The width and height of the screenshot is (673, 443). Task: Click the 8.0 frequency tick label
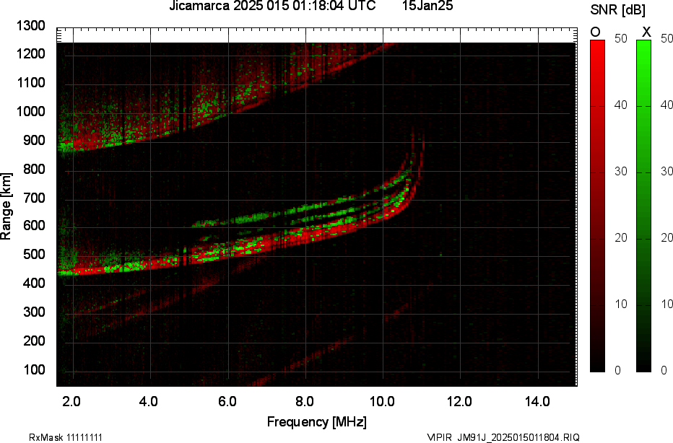[304, 401]
